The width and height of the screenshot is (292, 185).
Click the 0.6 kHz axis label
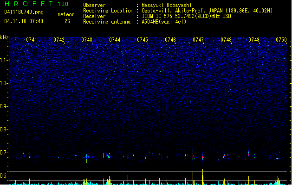click(x=3, y=176)
